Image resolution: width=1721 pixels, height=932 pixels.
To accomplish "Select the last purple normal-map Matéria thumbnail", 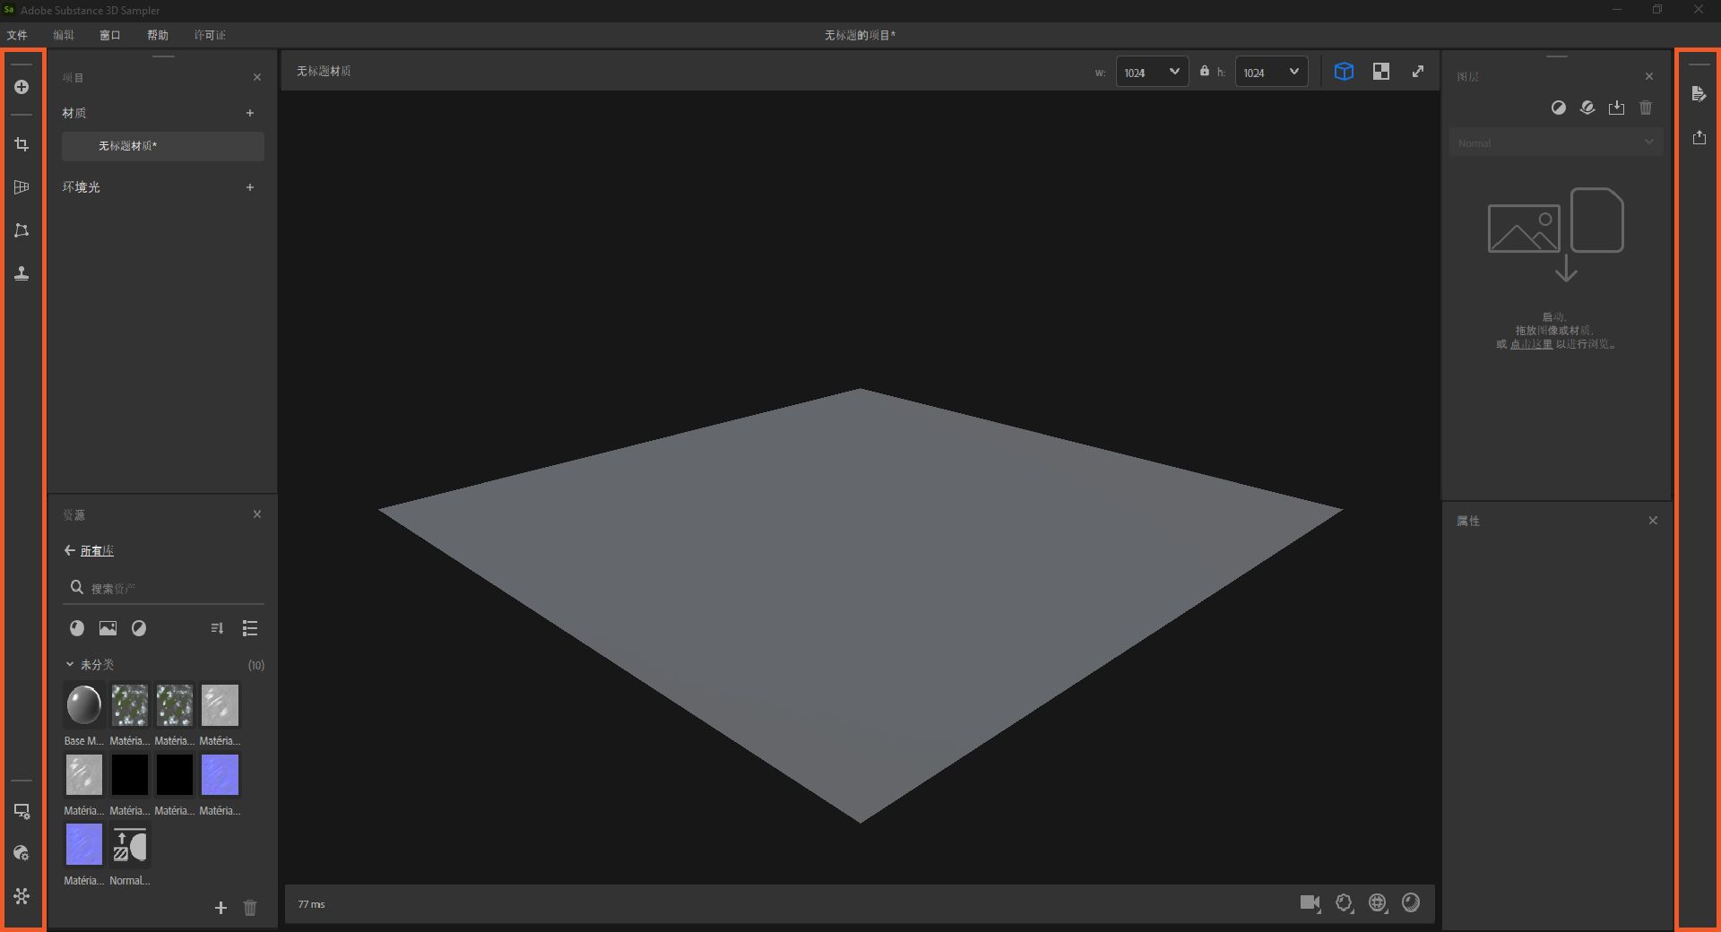I will point(84,845).
